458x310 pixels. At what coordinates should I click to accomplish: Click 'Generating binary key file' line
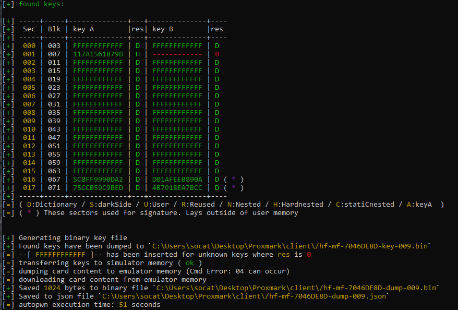(73, 238)
